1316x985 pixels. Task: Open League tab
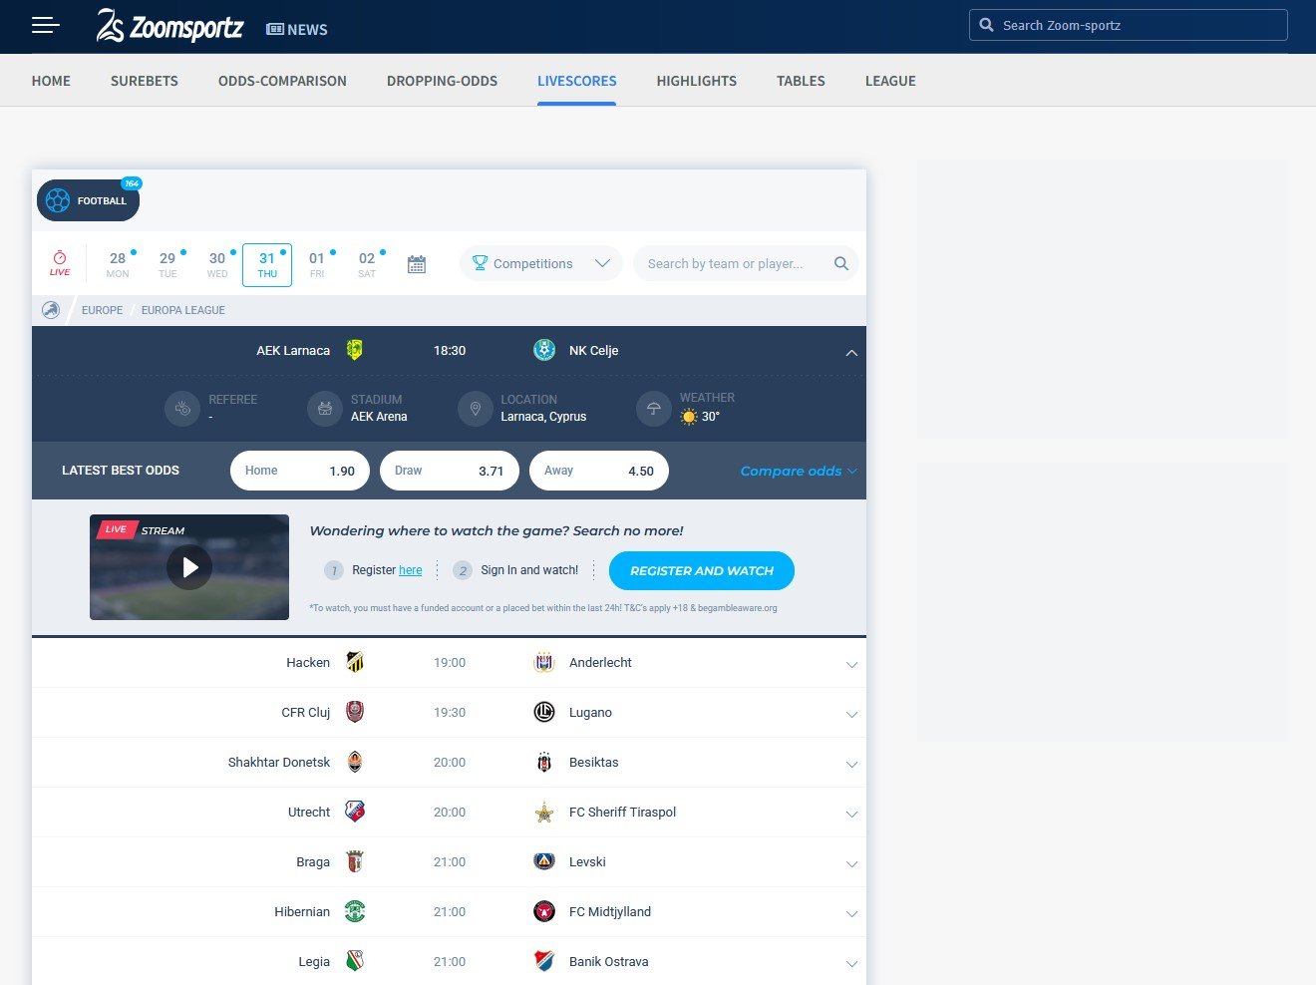890,81
